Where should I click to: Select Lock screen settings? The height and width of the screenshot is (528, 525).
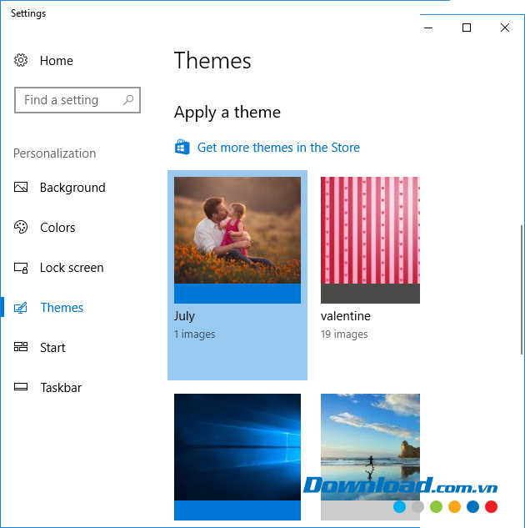[x=72, y=268]
